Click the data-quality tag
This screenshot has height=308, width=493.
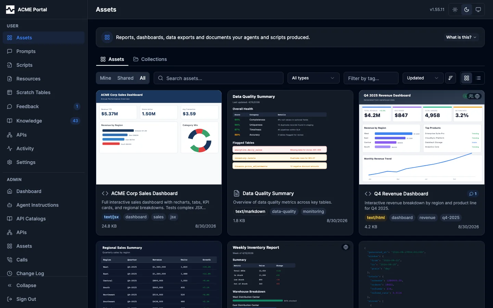pos(284,211)
